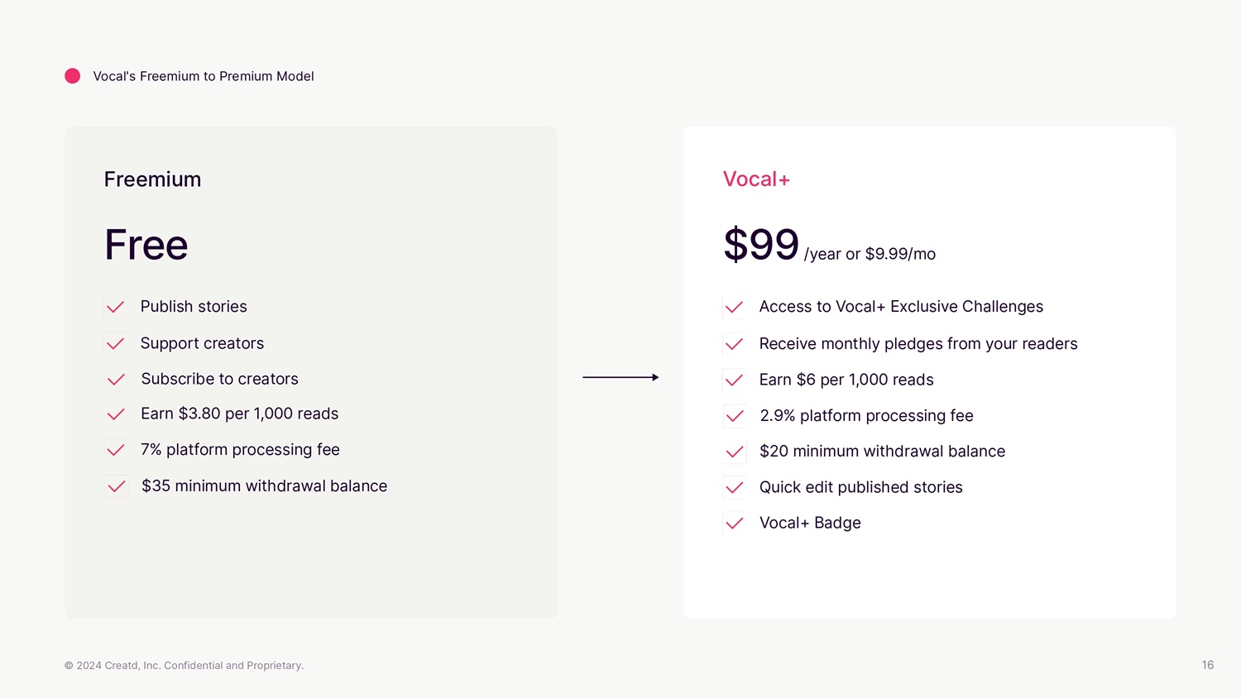Click the Creatd copyright footer text
Screen dimensions: 1241x698
pos(184,666)
